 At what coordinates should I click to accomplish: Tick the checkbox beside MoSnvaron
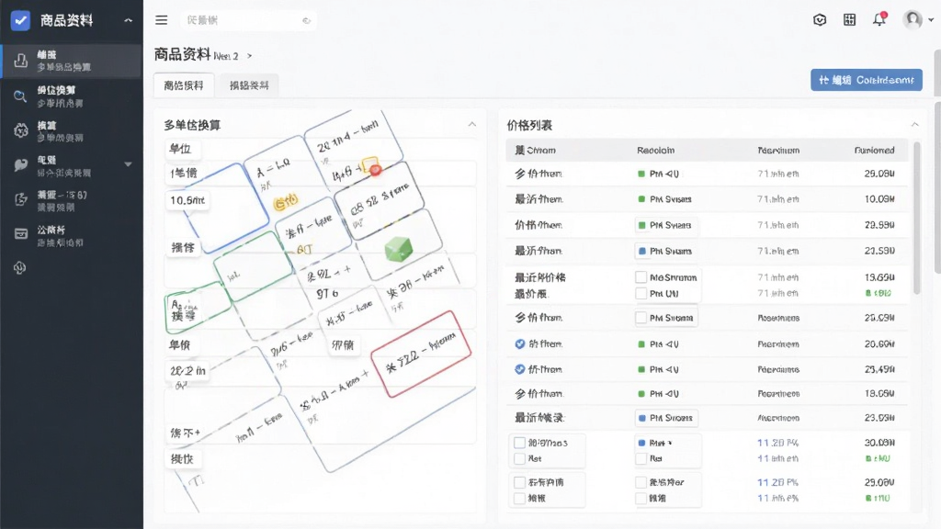pos(641,277)
